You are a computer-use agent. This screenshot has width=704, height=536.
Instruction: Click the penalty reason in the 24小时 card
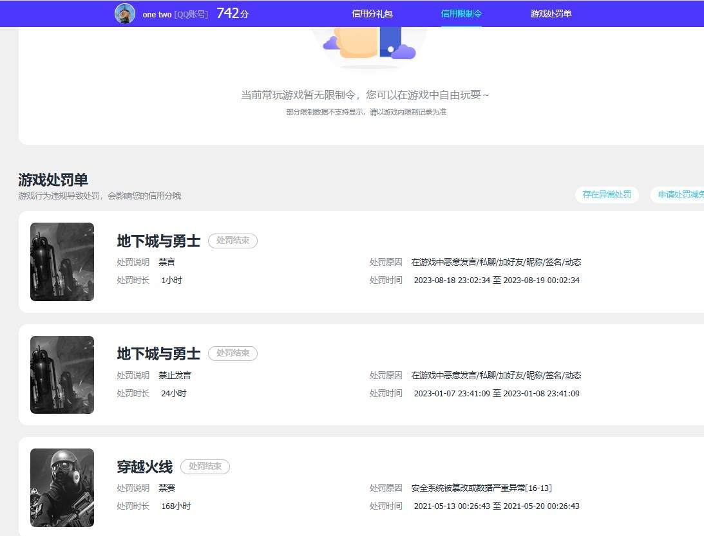coord(496,375)
